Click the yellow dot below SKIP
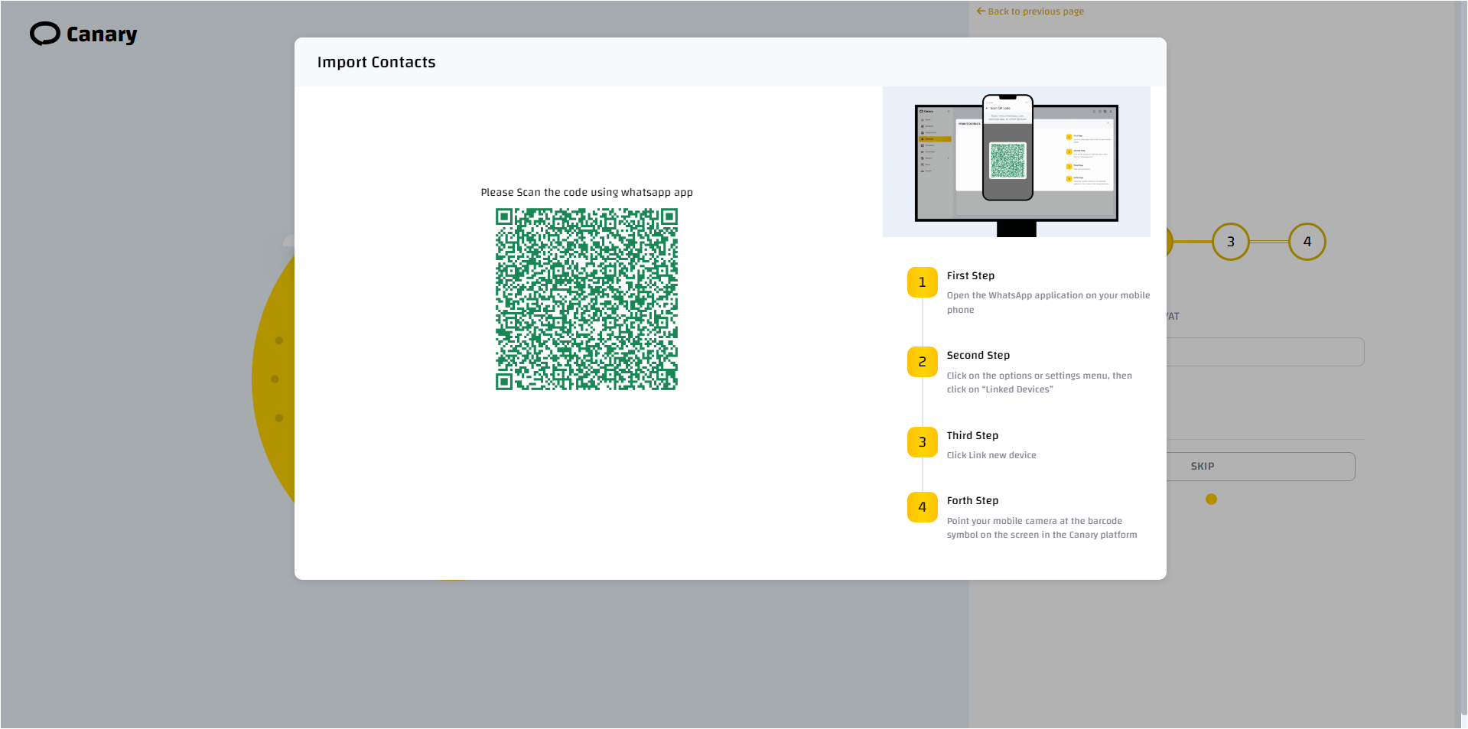Image resolution: width=1468 pixels, height=729 pixels. (1211, 500)
